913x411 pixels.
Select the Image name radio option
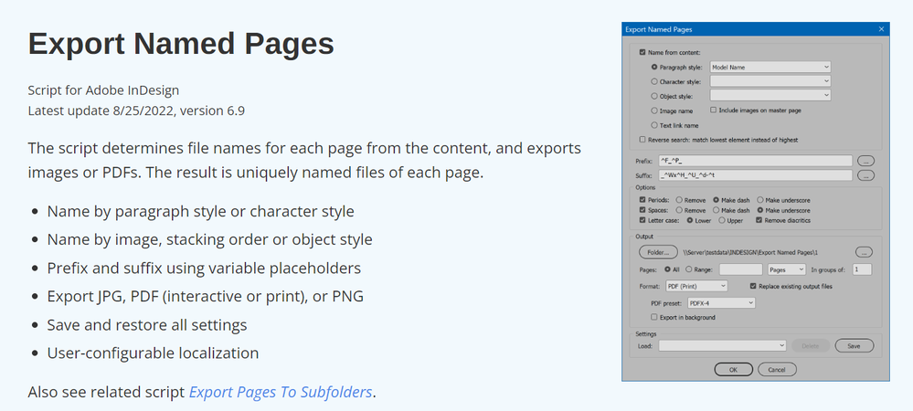point(654,110)
